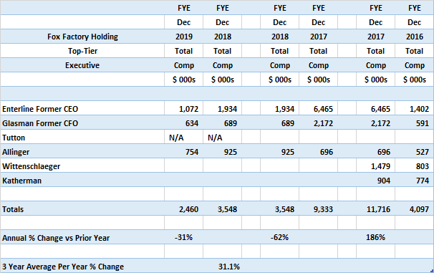The image size is (434, 273).
Task: Select Enterline's 1,072 compensation cell
Action: [x=184, y=109]
